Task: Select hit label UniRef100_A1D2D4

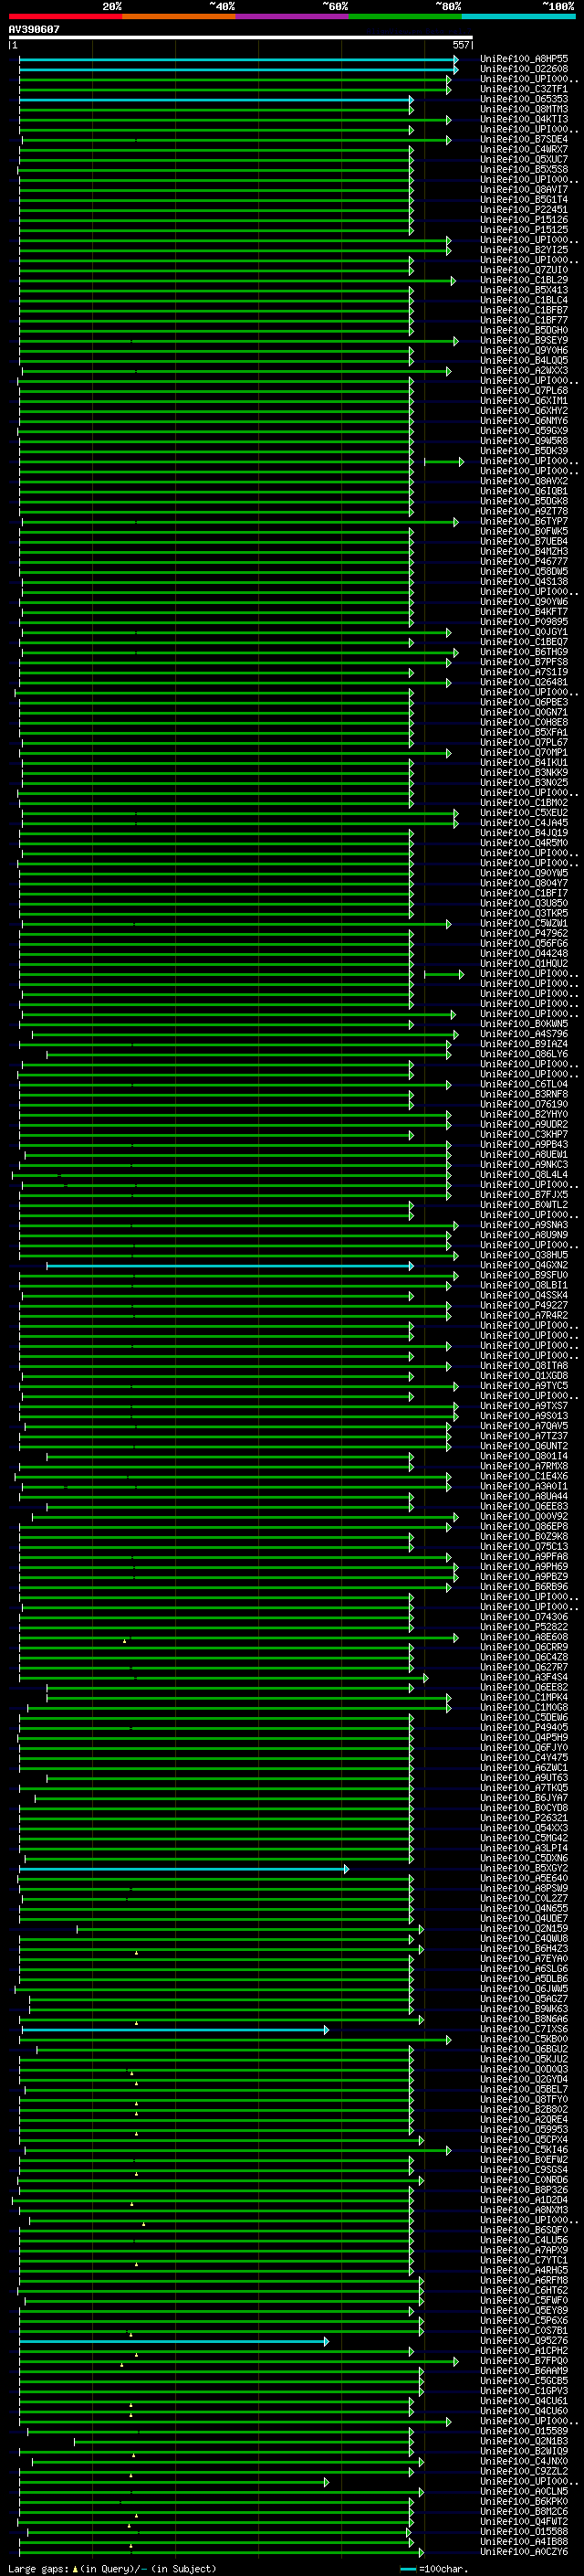Action: coord(524,2200)
